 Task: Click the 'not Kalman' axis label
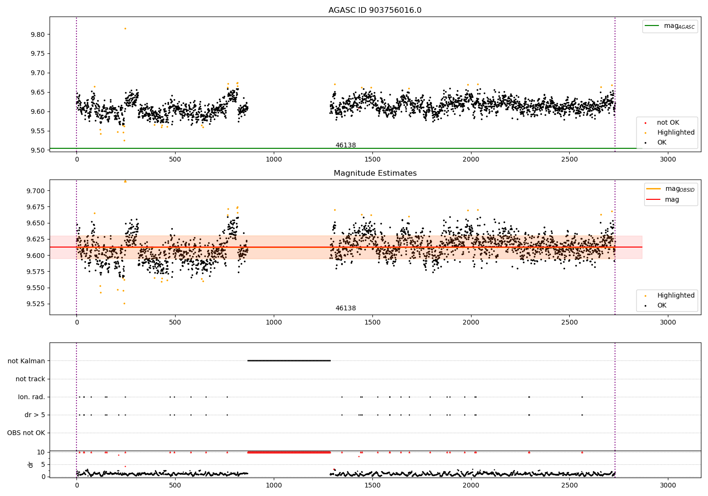(26, 361)
